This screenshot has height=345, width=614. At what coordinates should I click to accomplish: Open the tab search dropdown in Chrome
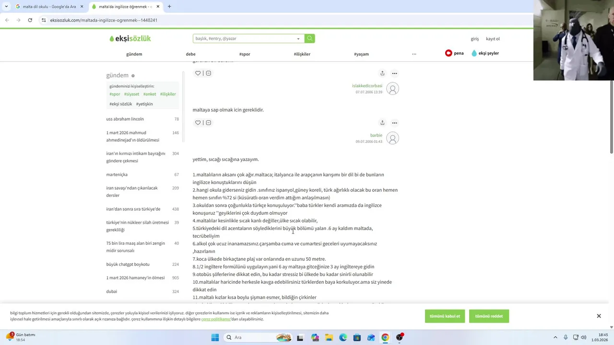[x=6, y=7]
